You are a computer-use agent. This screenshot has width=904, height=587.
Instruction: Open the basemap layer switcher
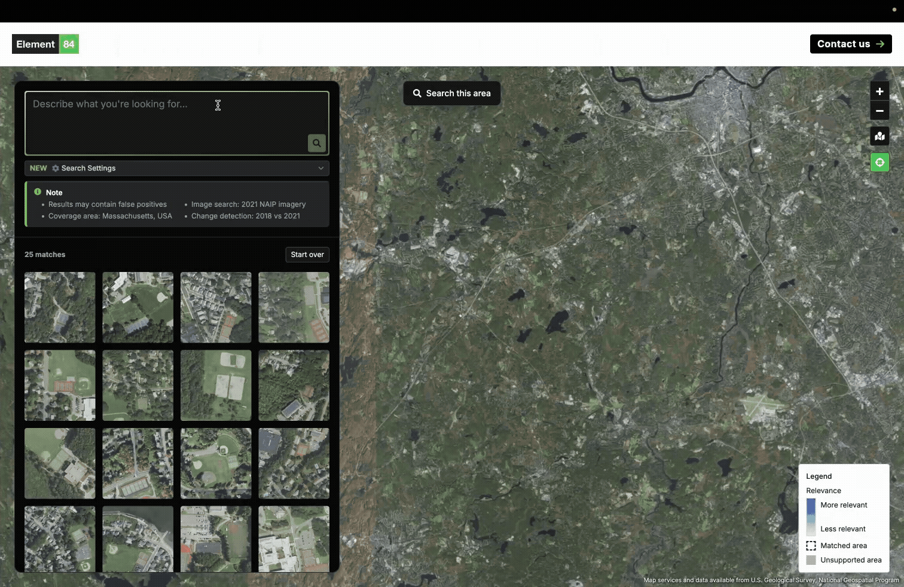point(879,136)
